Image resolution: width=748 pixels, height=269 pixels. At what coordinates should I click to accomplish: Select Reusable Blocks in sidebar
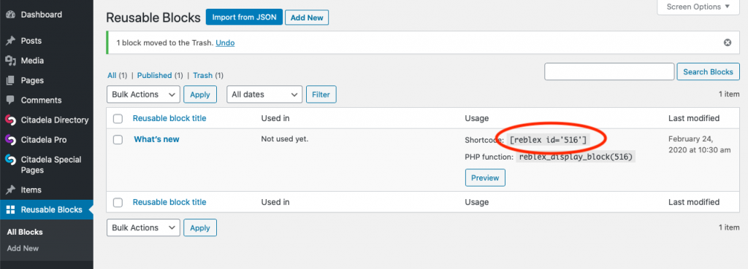(47, 210)
